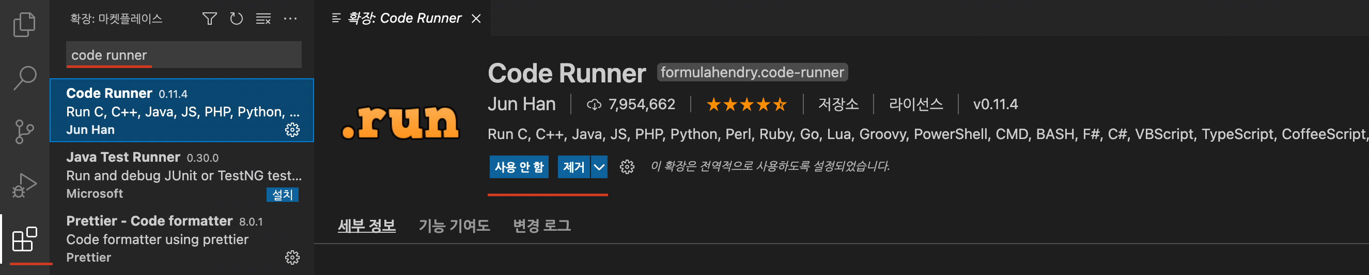Screen dimensions: 1369x275
Task: Select the 확장: Code Runner editor tab
Action: [402, 18]
